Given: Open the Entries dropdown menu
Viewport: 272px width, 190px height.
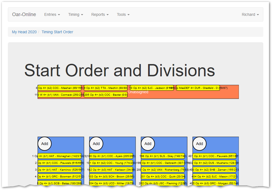Looking at the screenshot, I should [52, 14].
